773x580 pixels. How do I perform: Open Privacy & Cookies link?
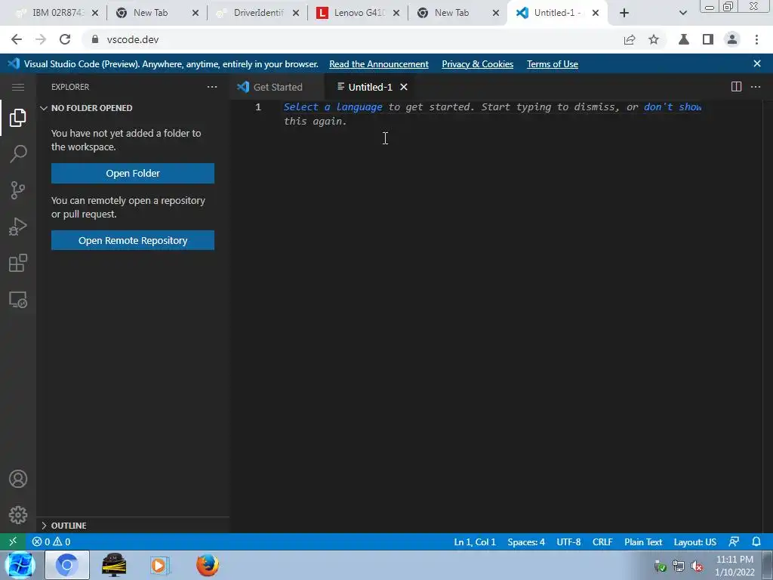[477, 64]
